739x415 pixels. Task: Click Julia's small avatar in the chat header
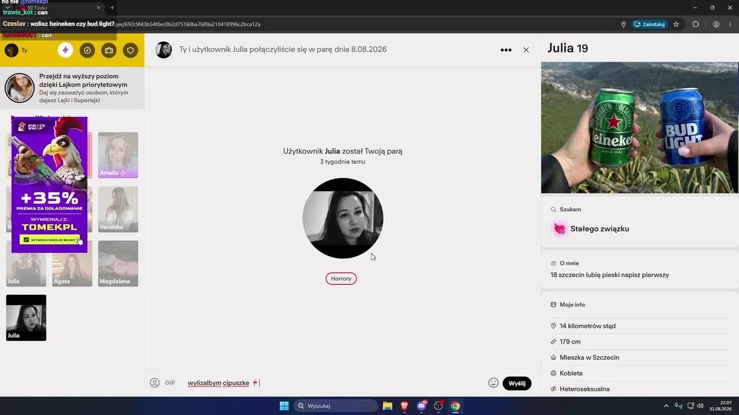pyautogui.click(x=164, y=50)
